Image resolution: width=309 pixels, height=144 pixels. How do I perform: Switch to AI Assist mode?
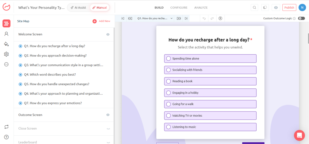(x=79, y=8)
